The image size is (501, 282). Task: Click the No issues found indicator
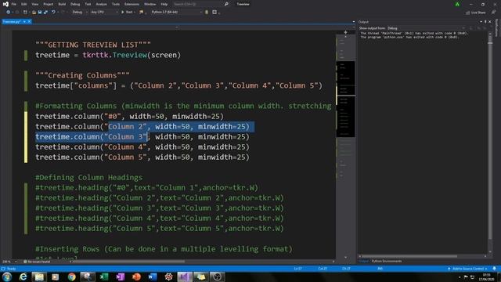(x=37, y=262)
